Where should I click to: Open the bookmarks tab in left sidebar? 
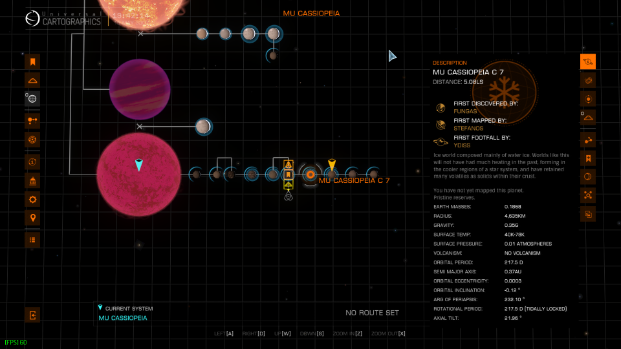[32, 62]
